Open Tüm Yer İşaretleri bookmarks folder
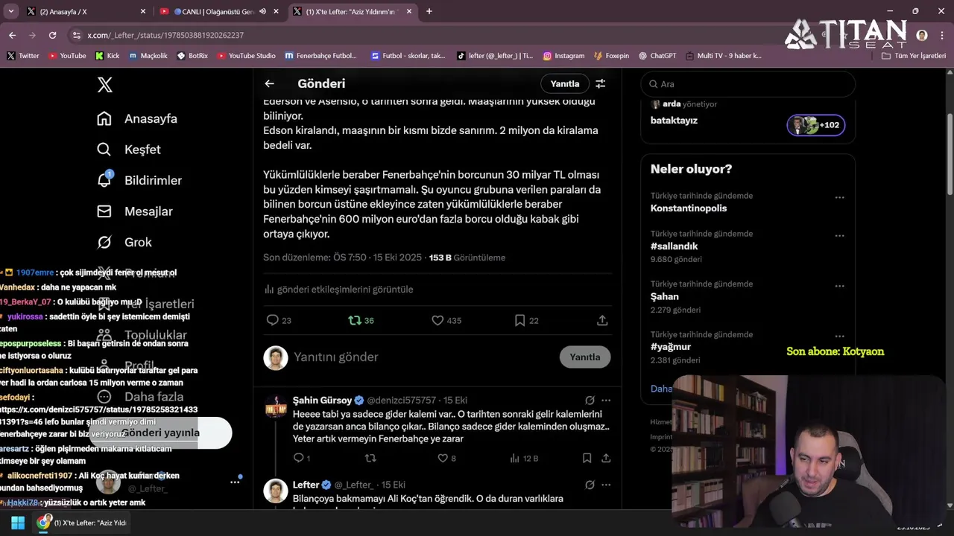 tap(914, 56)
